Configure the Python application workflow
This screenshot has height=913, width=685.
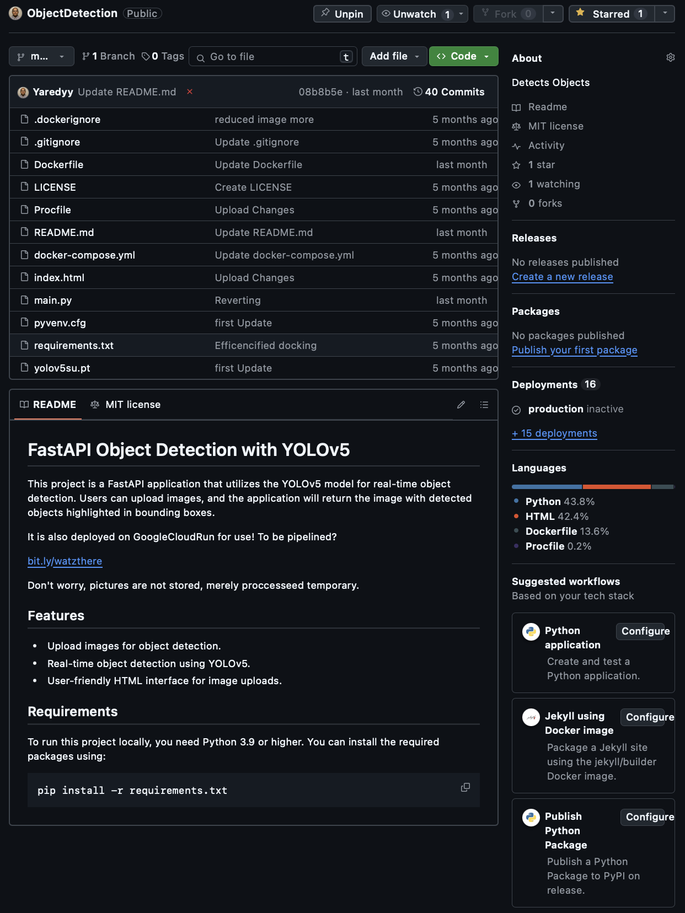(x=645, y=631)
